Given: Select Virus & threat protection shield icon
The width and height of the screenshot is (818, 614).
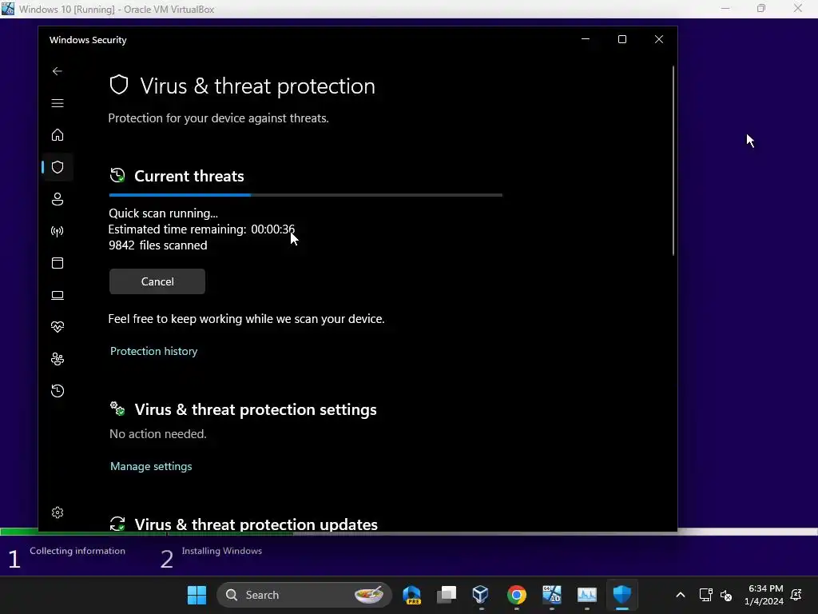Looking at the screenshot, I should coord(58,167).
